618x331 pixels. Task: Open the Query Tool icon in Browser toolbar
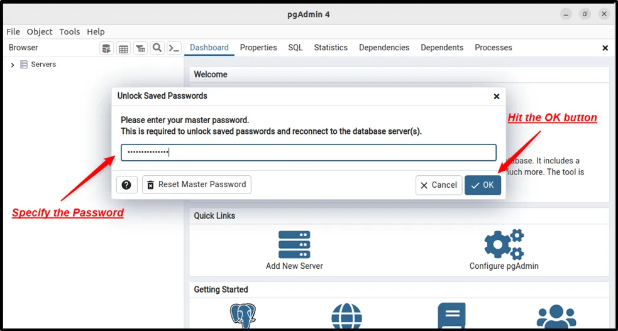pyautogui.click(x=106, y=48)
